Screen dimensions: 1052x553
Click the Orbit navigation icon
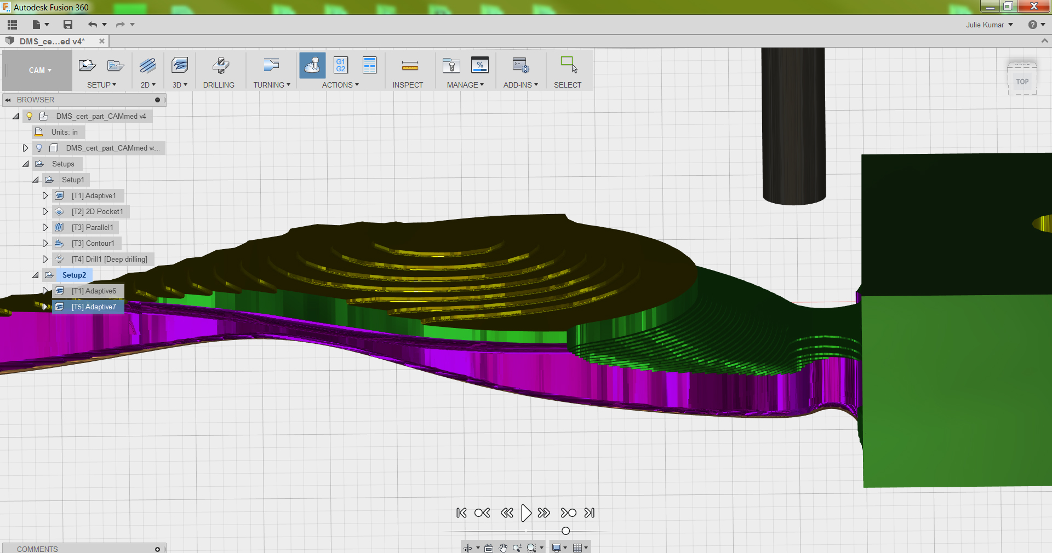coord(468,548)
